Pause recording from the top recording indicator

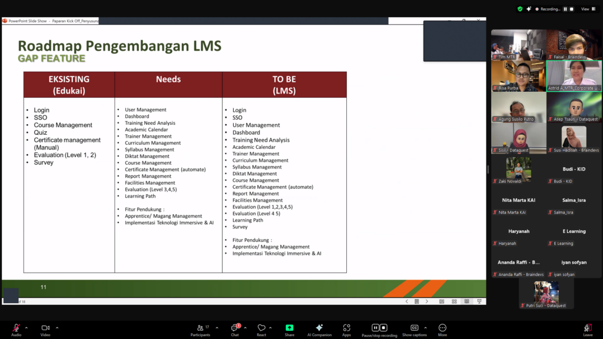565,9
